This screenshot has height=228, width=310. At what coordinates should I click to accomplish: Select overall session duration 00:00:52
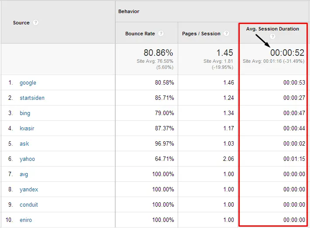click(x=287, y=53)
